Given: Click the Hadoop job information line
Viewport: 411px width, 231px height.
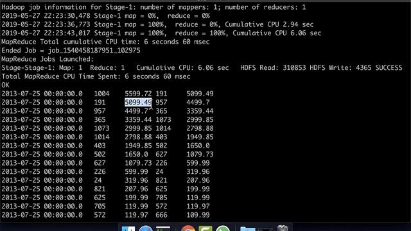Looking at the screenshot, I should click(153, 7).
